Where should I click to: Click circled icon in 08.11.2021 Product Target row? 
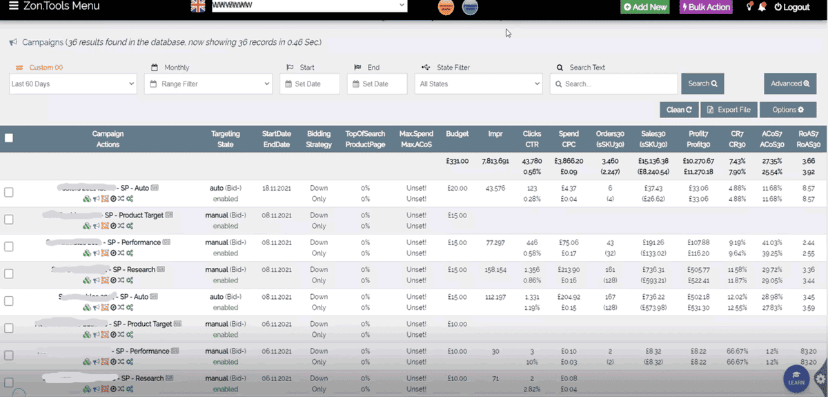112,226
